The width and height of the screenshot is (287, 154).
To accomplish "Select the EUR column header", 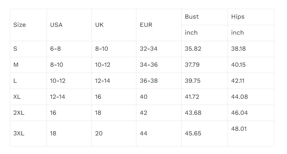I will tap(146, 25).
